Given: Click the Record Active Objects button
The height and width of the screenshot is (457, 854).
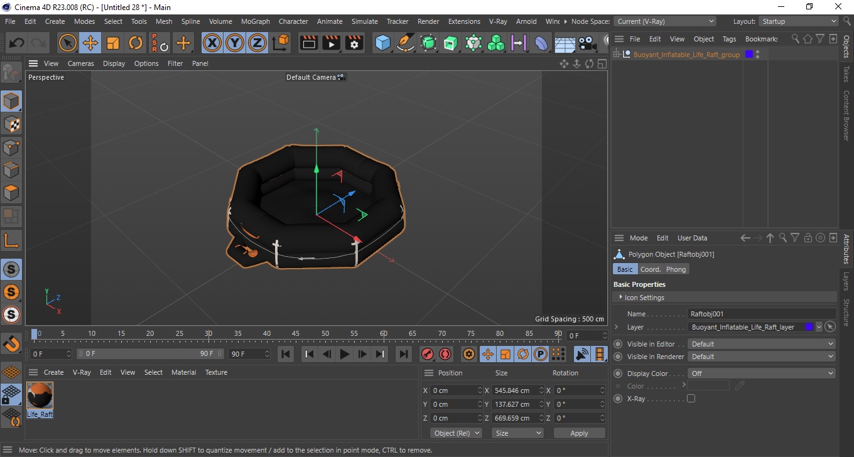Looking at the screenshot, I should click(428, 354).
